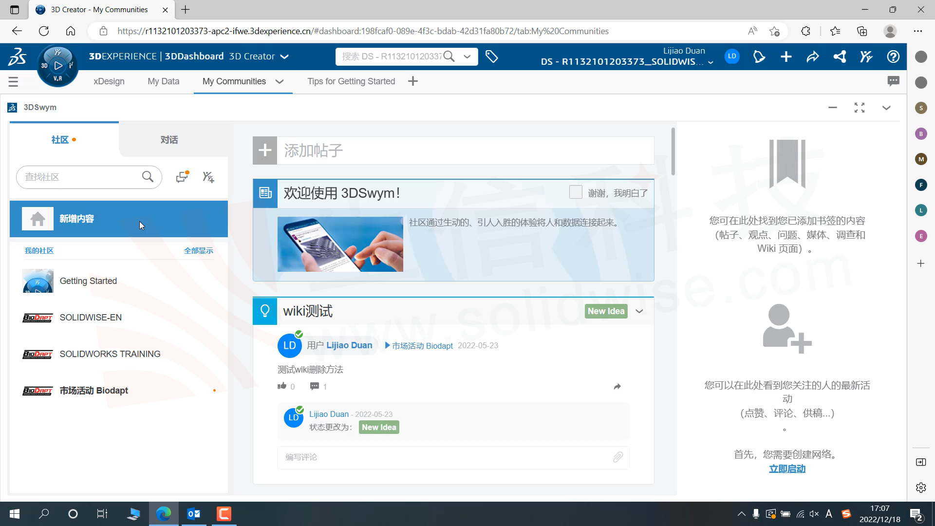
Task: Click the taskbar clock
Action: click(879, 514)
